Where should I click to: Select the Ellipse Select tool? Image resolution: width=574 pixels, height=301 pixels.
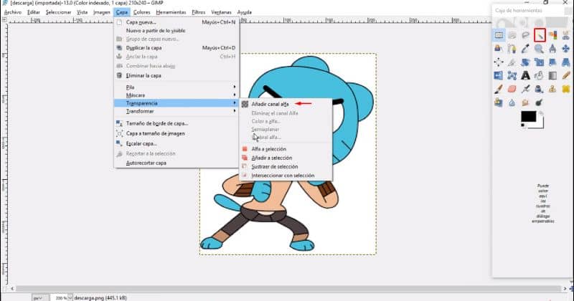click(x=512, y=35)
